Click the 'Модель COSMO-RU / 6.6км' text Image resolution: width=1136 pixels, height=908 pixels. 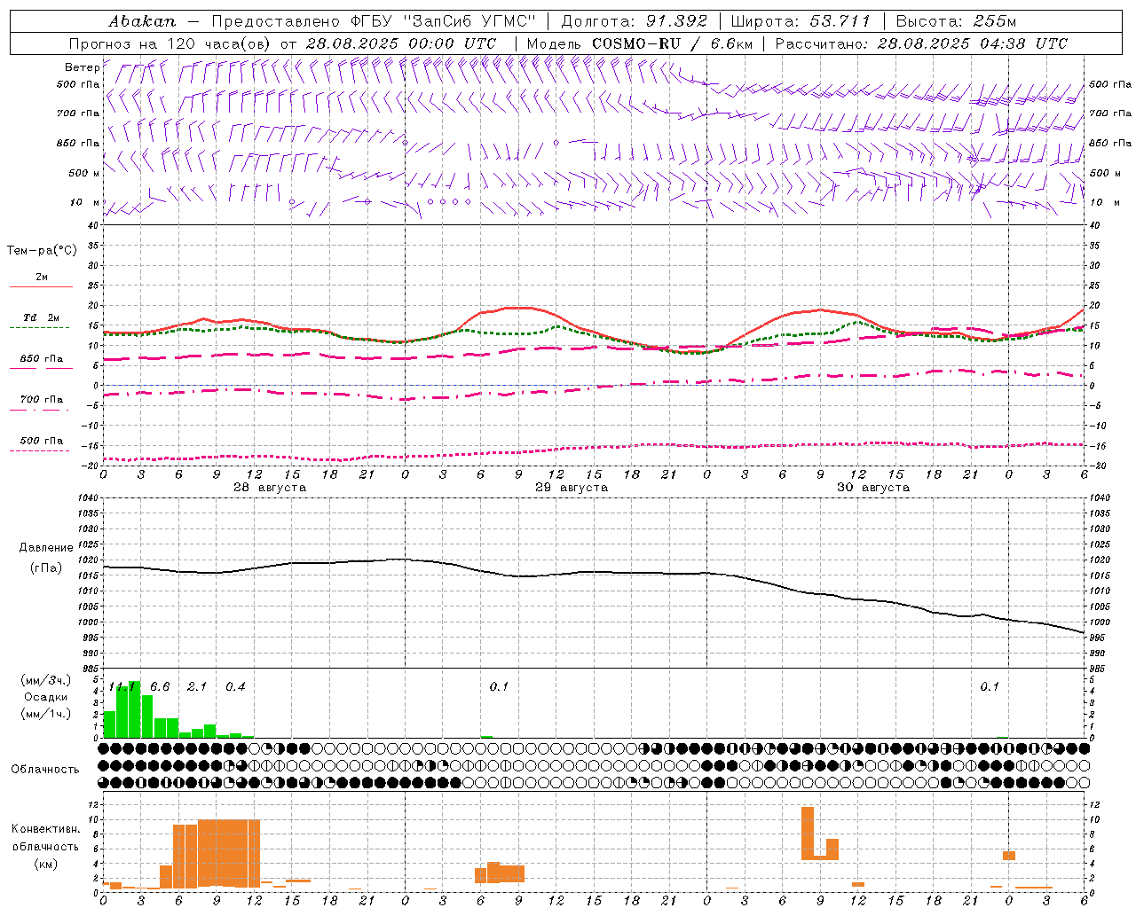pos(640,43)
